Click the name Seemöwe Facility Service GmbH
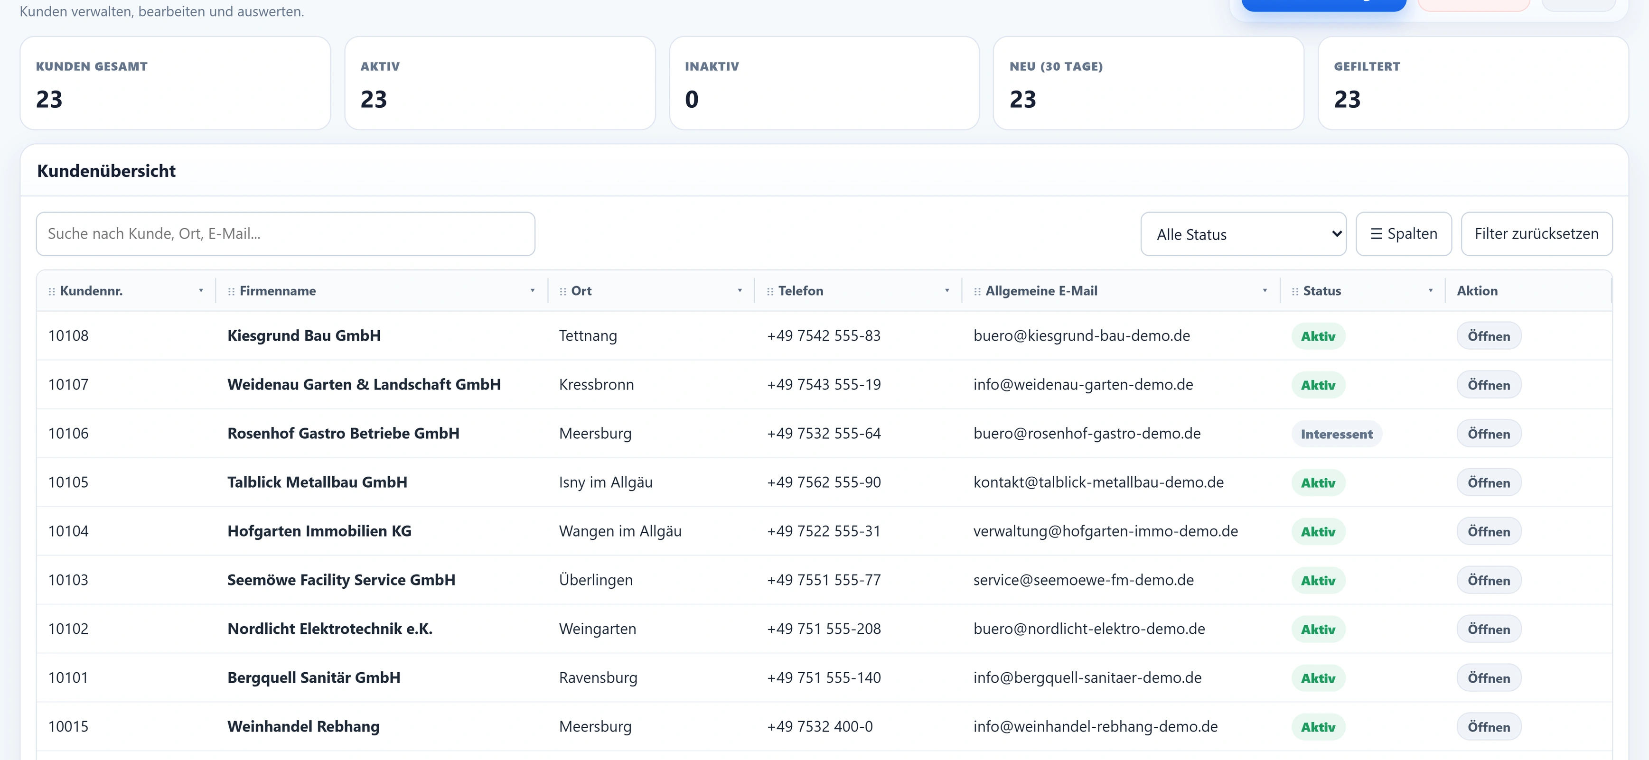1649x760 pixels. coord(341,580)
